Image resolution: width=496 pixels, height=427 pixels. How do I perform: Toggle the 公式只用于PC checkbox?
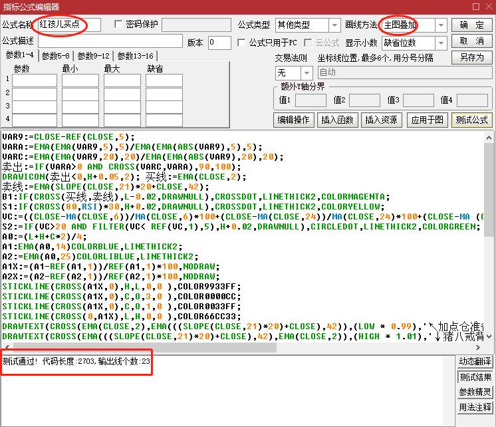point(242,43)
